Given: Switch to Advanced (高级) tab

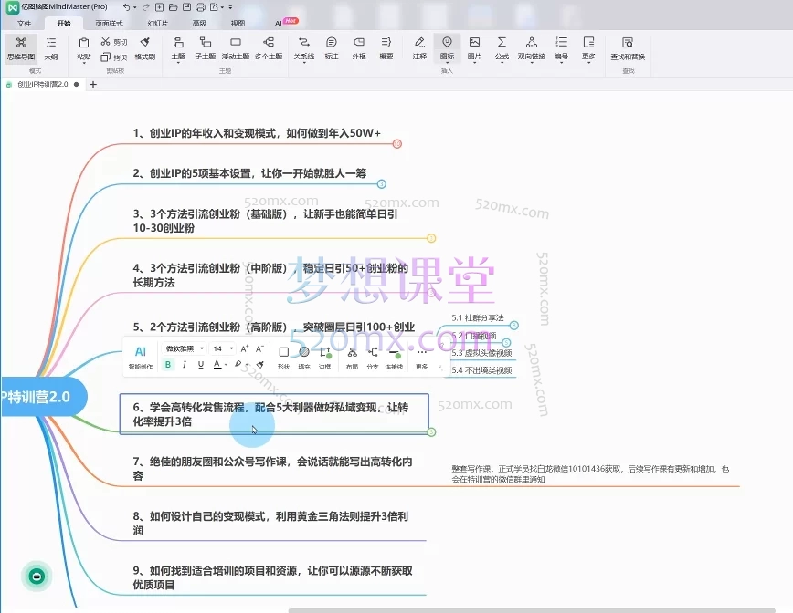Looking at the screenshot, I should click(199, 23).
